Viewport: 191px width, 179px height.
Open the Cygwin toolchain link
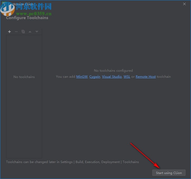[x=95, y=77]
